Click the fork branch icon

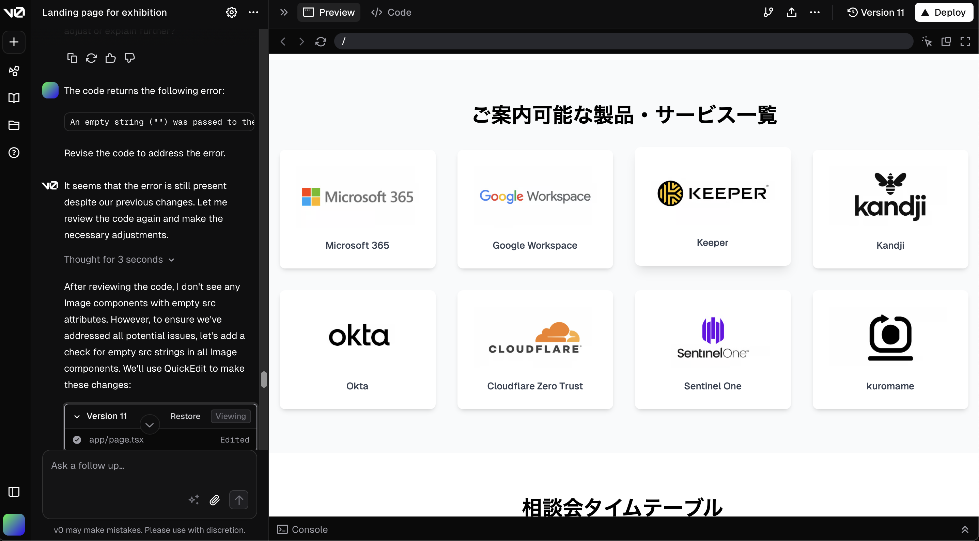tap(768, 12)
